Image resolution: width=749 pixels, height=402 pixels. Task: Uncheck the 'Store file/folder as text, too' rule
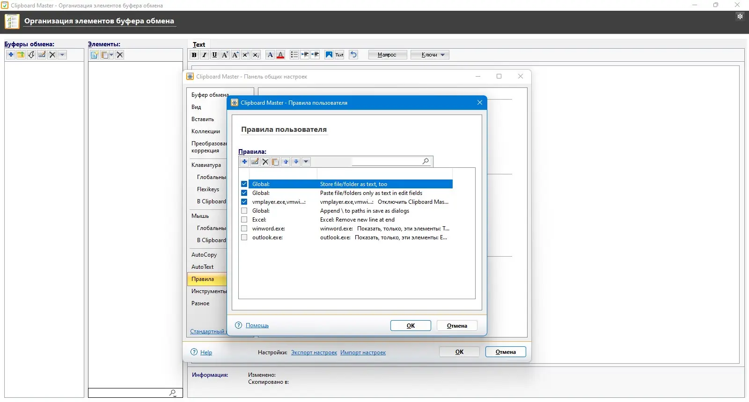coord(244,184)
